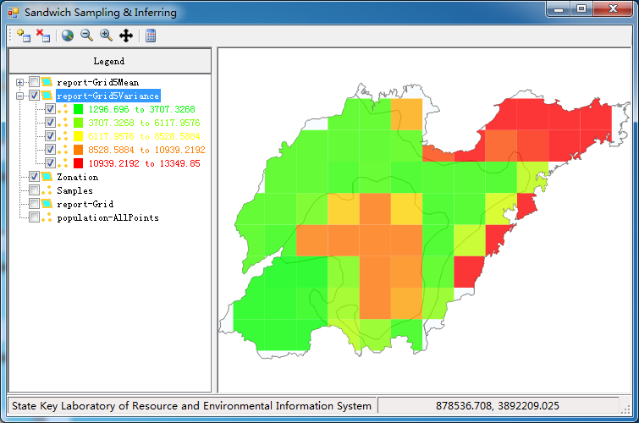Screen dimensions: 639x423
Task: Click point symbol icon beside population-AllPoints
Action: pyautogui.click(x=47, y=217)
